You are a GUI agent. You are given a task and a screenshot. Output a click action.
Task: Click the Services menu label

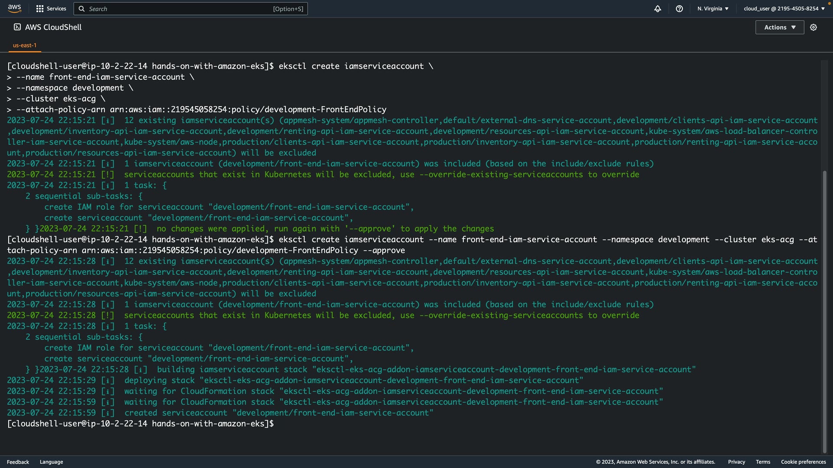coord(56,9)
